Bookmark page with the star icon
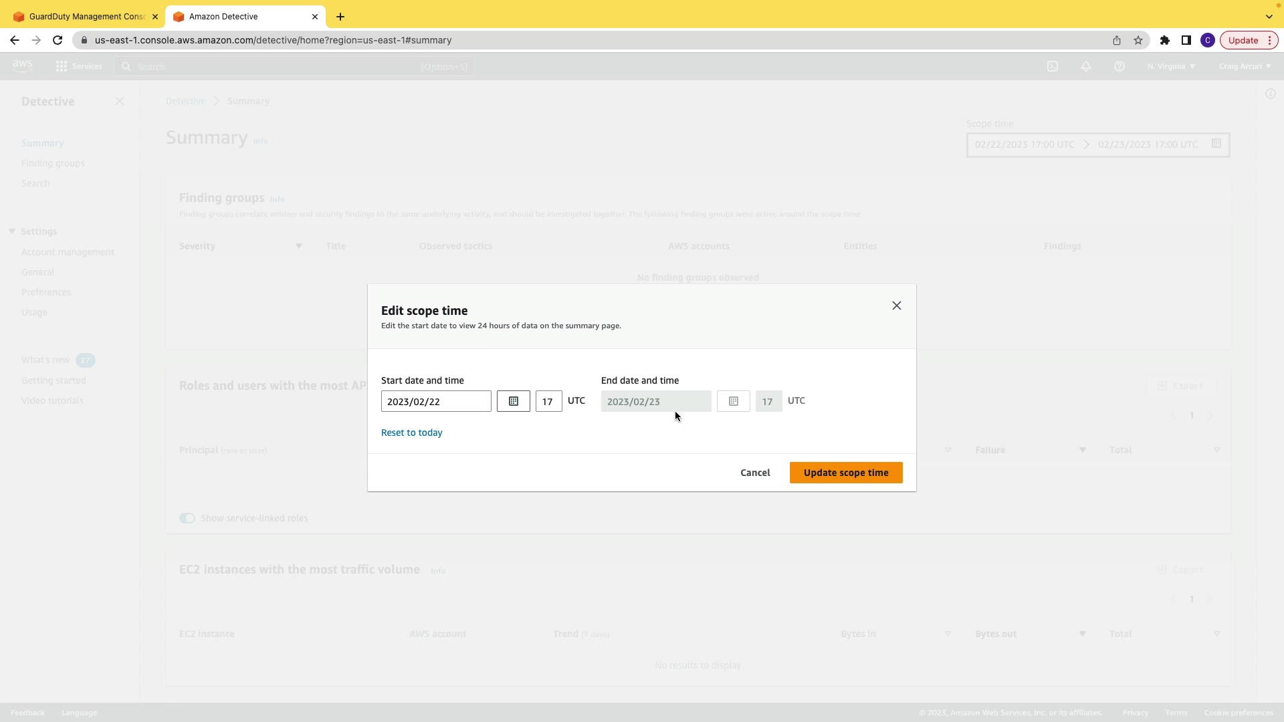 pyautogui.click(x=1138, y=40)
